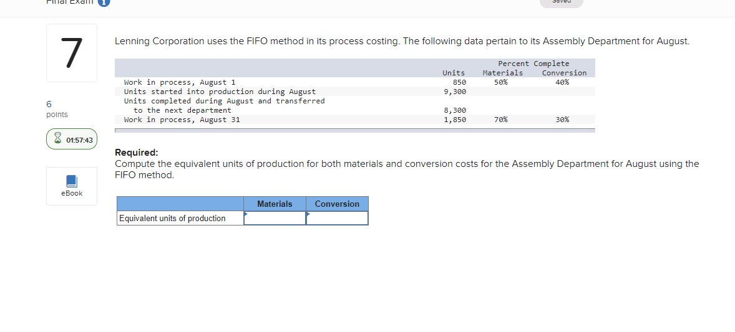735x332 pixels.
Task: Click the 9,300 units value
Action: [x=455, y=92]
